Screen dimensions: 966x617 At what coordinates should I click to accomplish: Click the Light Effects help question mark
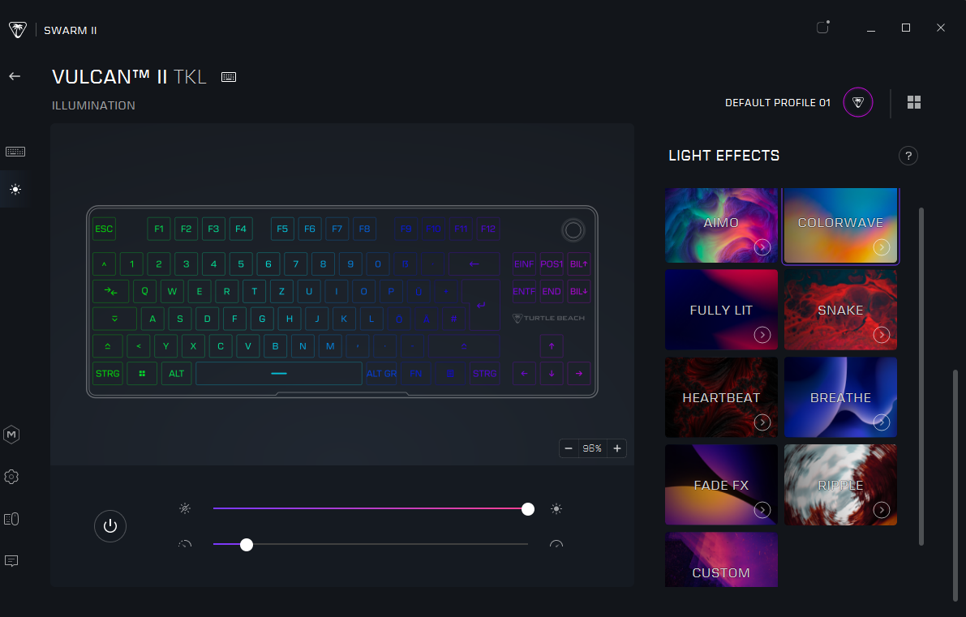coord(908,156)
